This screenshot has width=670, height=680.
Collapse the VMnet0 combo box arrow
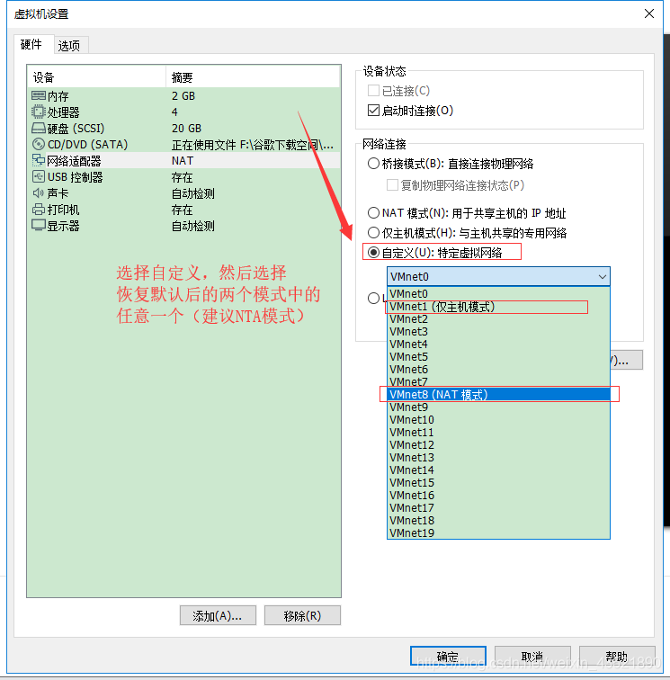602,277
